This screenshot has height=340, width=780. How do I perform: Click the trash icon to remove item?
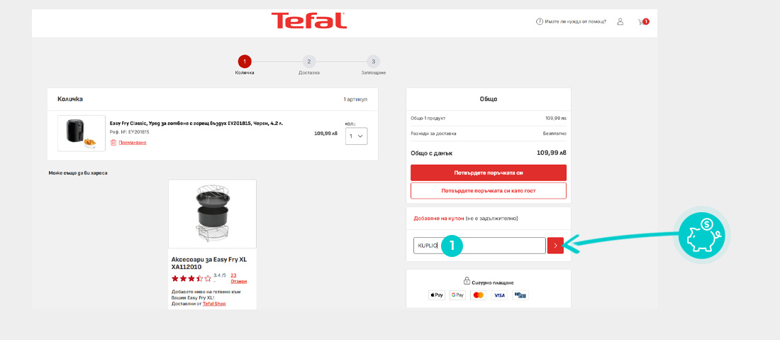click(x=113, y=143)
